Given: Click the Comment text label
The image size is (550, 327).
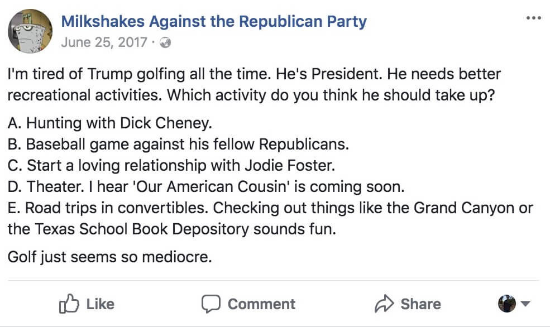Looking at the screenshot, I should (262, 304).
